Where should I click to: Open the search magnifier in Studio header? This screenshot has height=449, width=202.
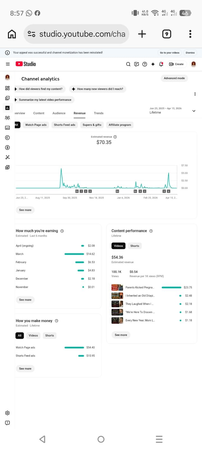[x=128, y=64]
